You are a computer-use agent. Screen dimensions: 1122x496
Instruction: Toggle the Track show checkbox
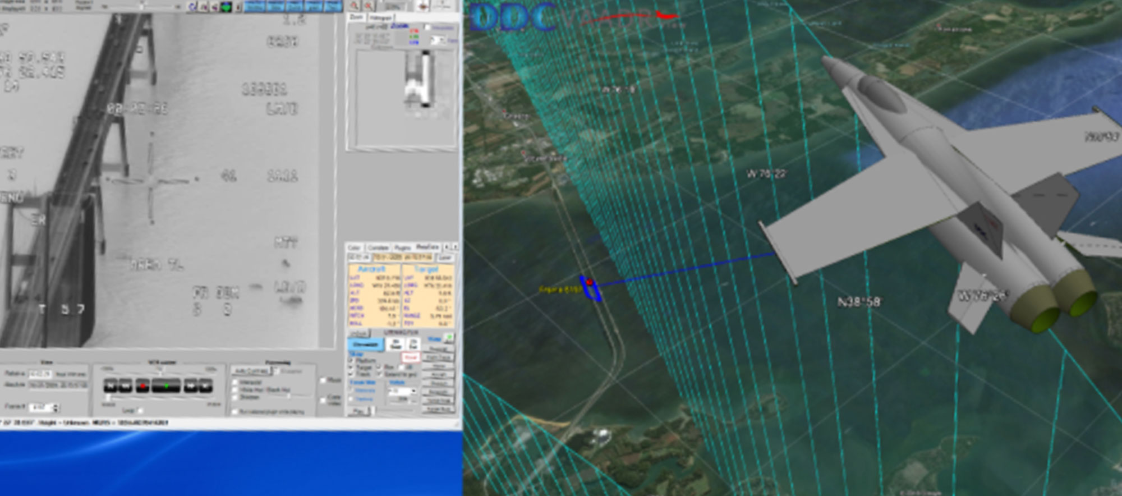[x=351, y=374]
